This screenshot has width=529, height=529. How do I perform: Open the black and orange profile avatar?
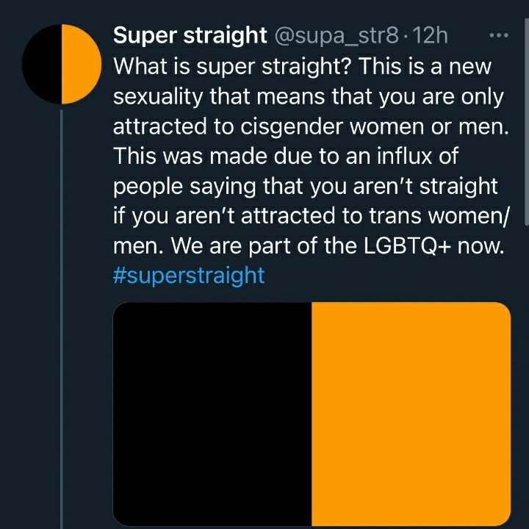(62, 64)
